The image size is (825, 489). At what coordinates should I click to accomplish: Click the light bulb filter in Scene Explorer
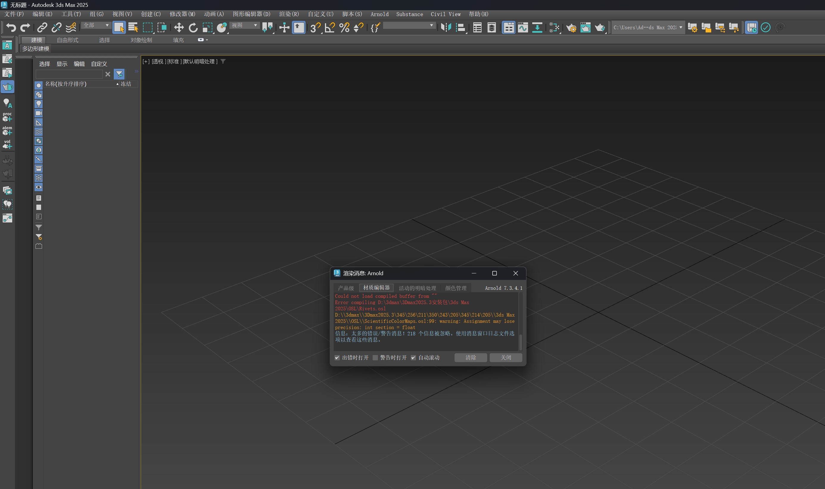(x=39, y=103)
